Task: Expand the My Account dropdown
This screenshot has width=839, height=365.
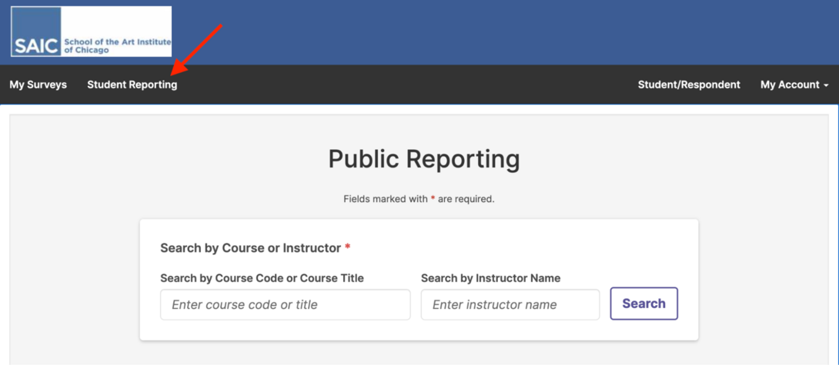Action: tap(794, 85)
